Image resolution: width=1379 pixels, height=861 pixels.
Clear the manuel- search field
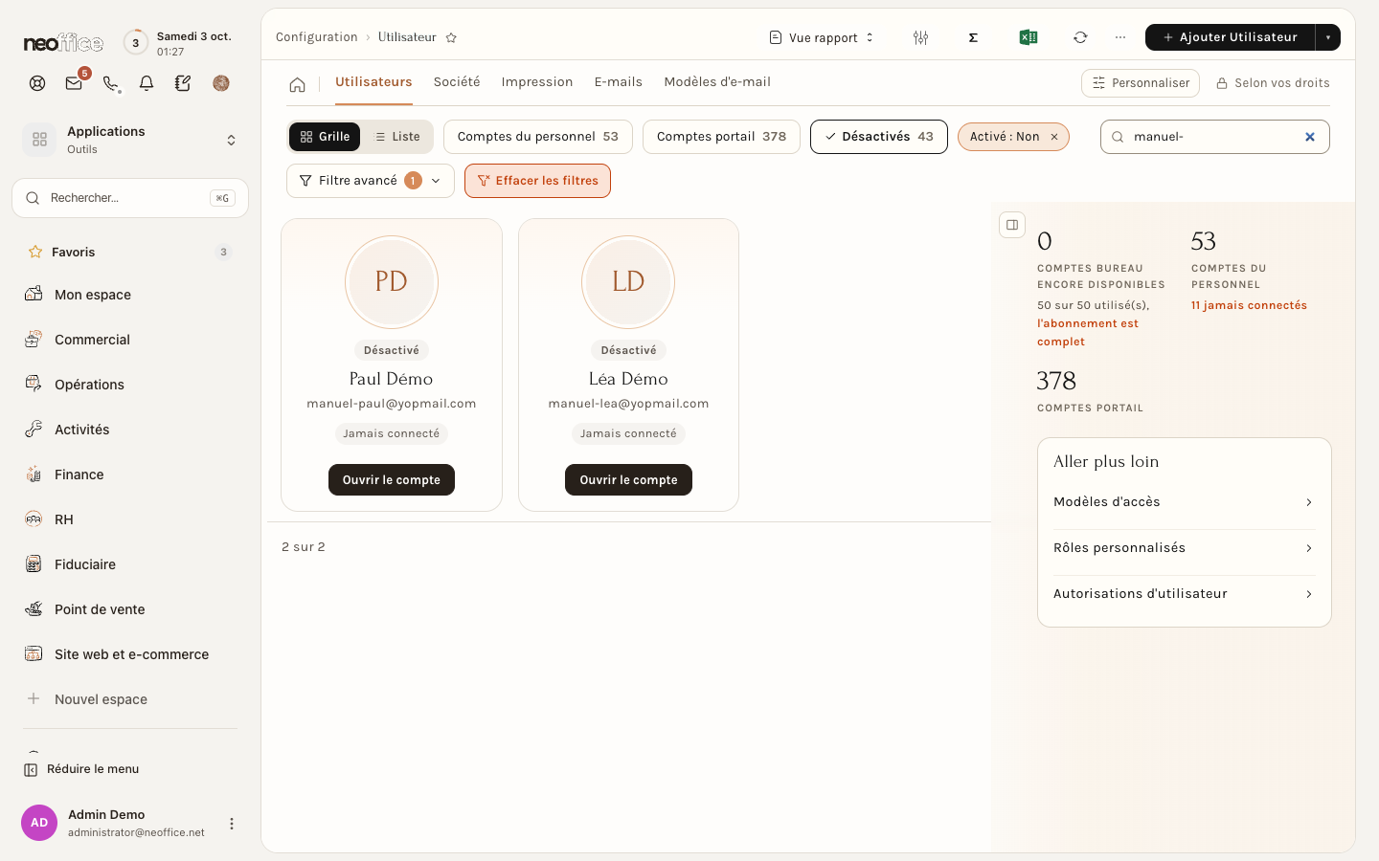click(x=1310, y=137)
